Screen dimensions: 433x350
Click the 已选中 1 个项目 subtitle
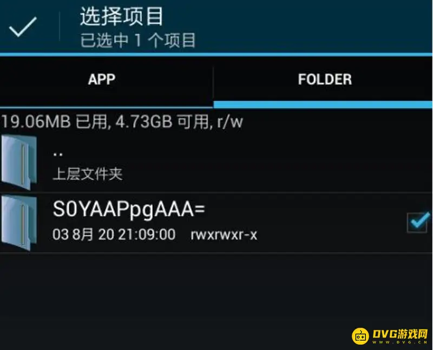tap(138, 40)
